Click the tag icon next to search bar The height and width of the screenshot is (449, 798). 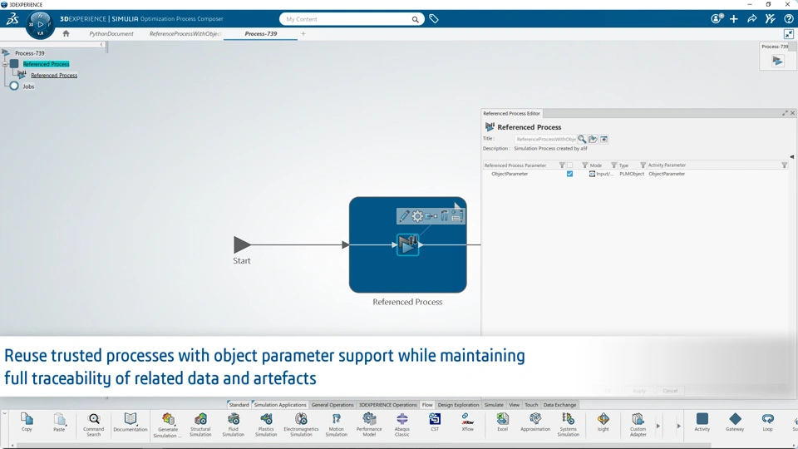[434, 19]
